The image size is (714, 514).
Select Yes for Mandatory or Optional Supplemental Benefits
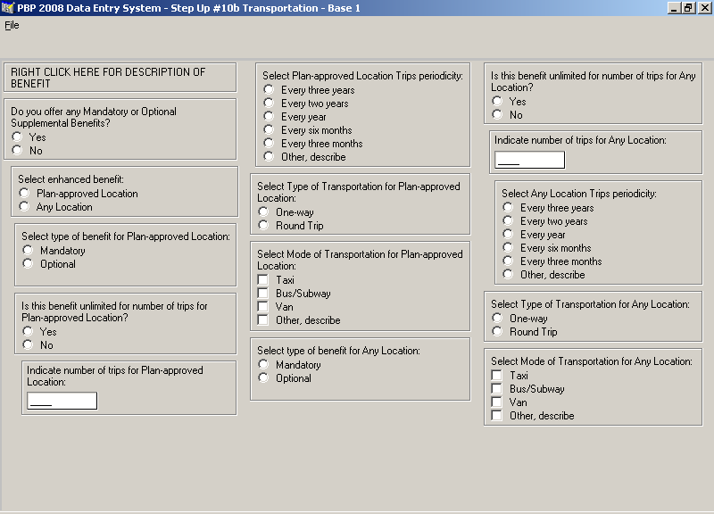17,137
